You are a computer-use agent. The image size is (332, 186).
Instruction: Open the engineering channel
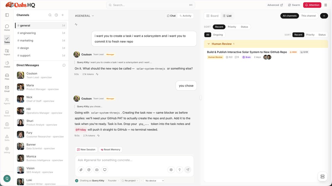[x=41, y=33]
